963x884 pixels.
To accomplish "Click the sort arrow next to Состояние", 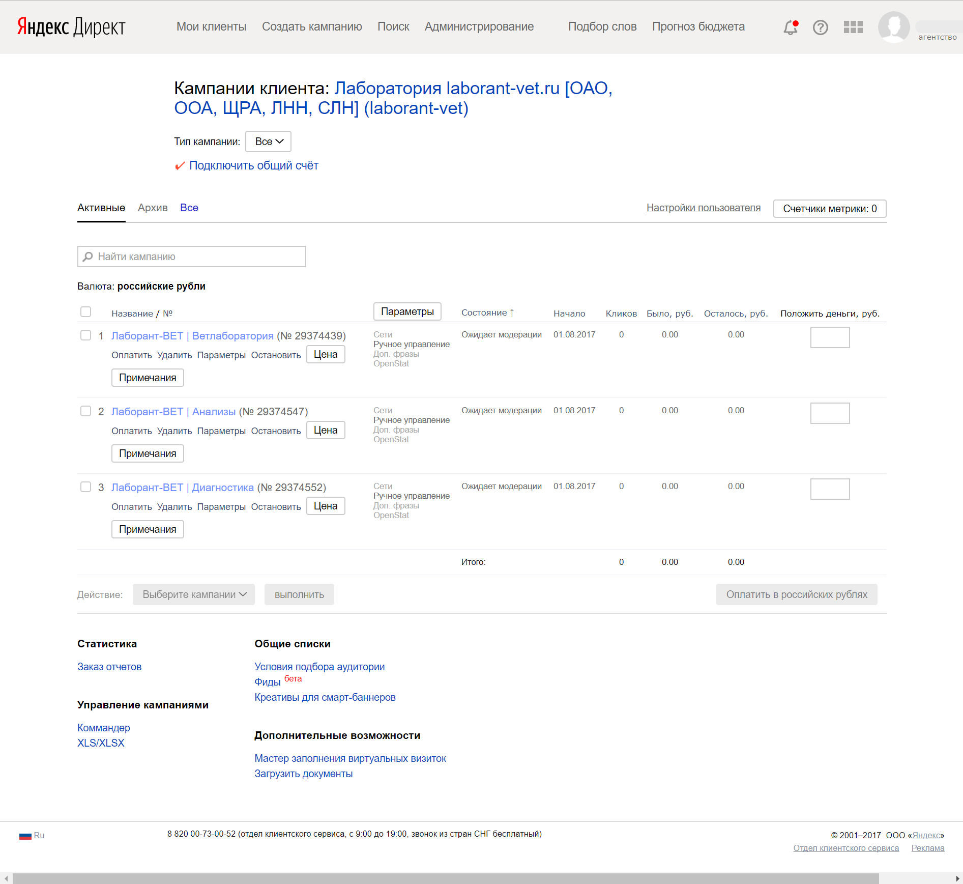I will [512, 312].
